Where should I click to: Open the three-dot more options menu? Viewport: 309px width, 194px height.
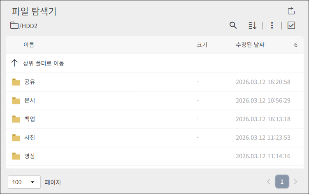[x=272, y=25]
